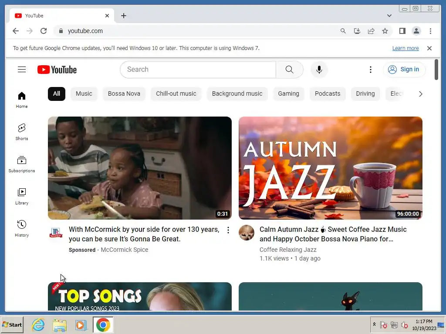This screenshot has height=334, width=446.
Task: Click the McCormick ad title text
Action: pos(144,234)
